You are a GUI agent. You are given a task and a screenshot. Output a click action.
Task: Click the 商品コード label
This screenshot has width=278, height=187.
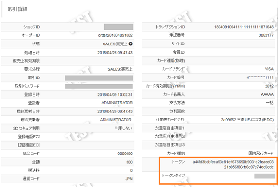[x=31, y=154]
